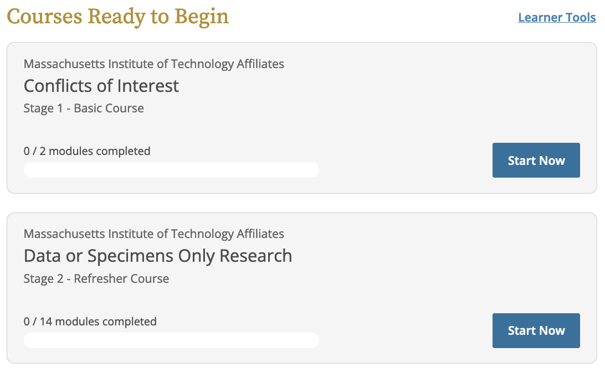Click 'Stage 2 - Refresher Course' label
The width and height of the screenshot is (605, 373).
[96, 278]
